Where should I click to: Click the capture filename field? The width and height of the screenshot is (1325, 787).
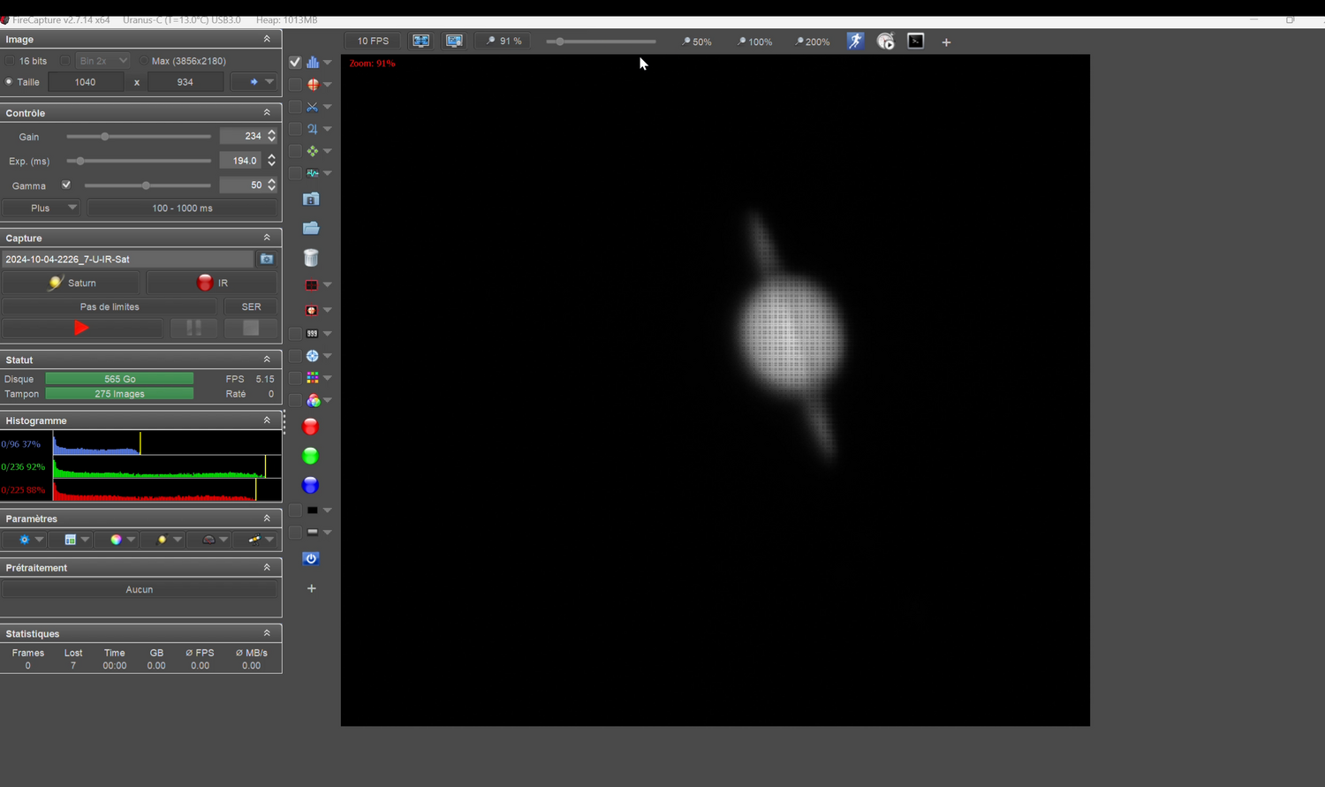128,259
